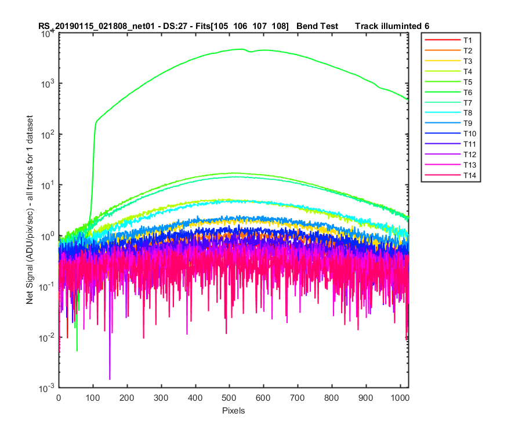Click the dip in the top T6 curve peak

point(251,52)
